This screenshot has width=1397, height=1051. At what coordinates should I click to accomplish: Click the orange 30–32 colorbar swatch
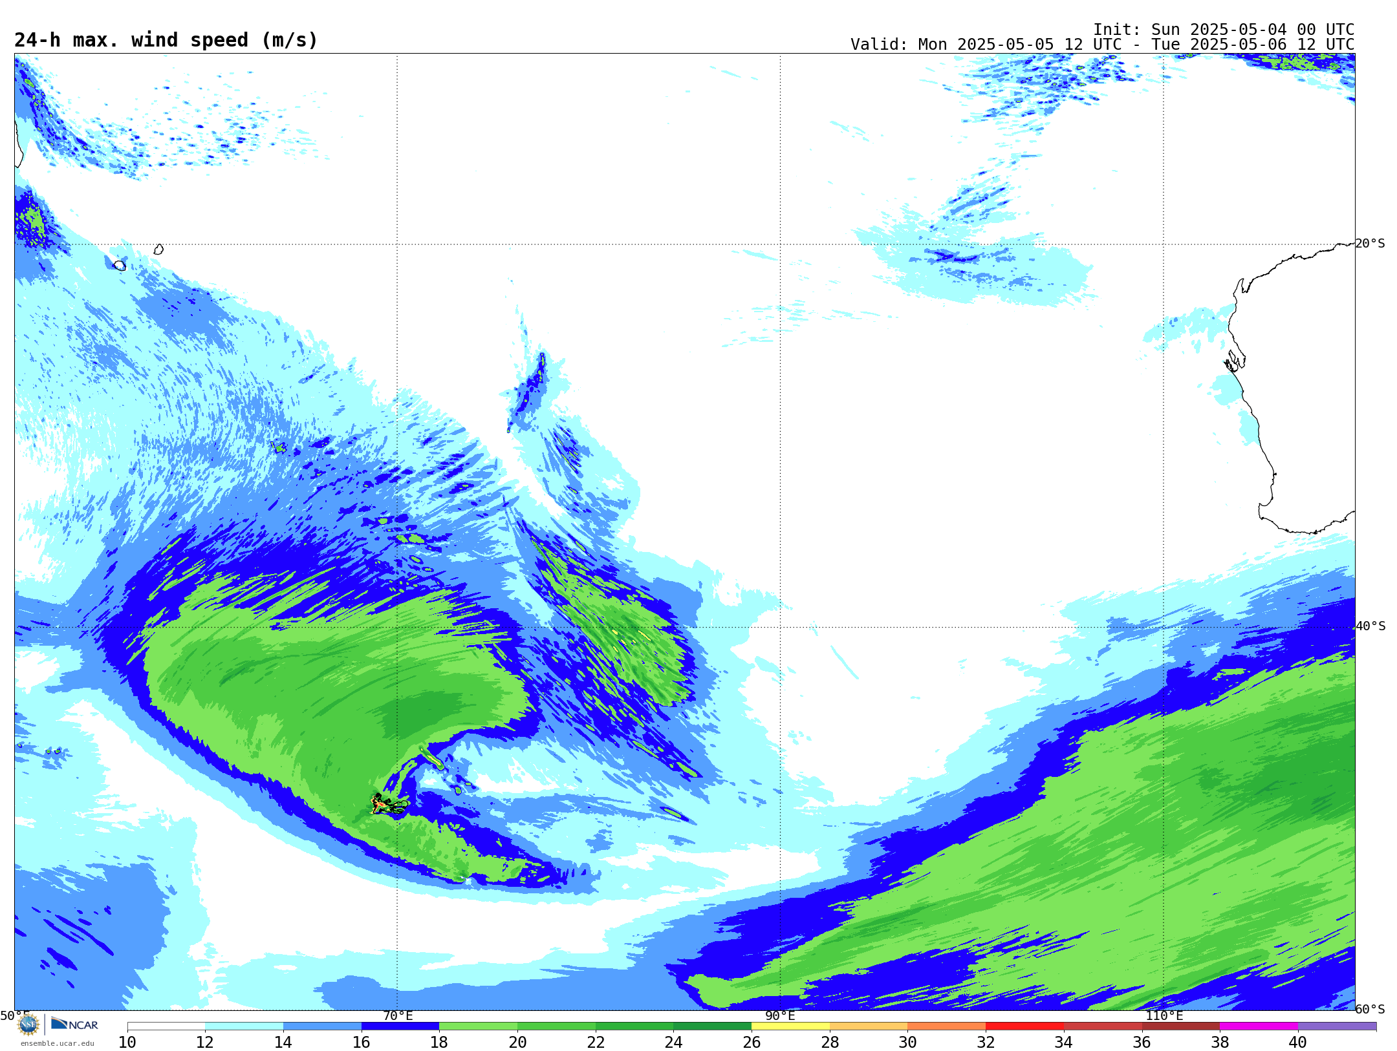[946, 1026]
